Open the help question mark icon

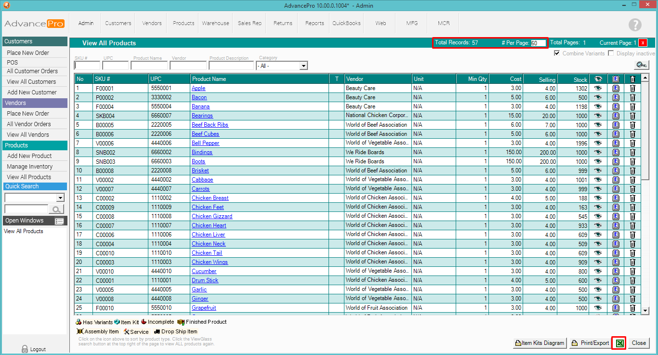pyautogui.click(x=635, y=25)
